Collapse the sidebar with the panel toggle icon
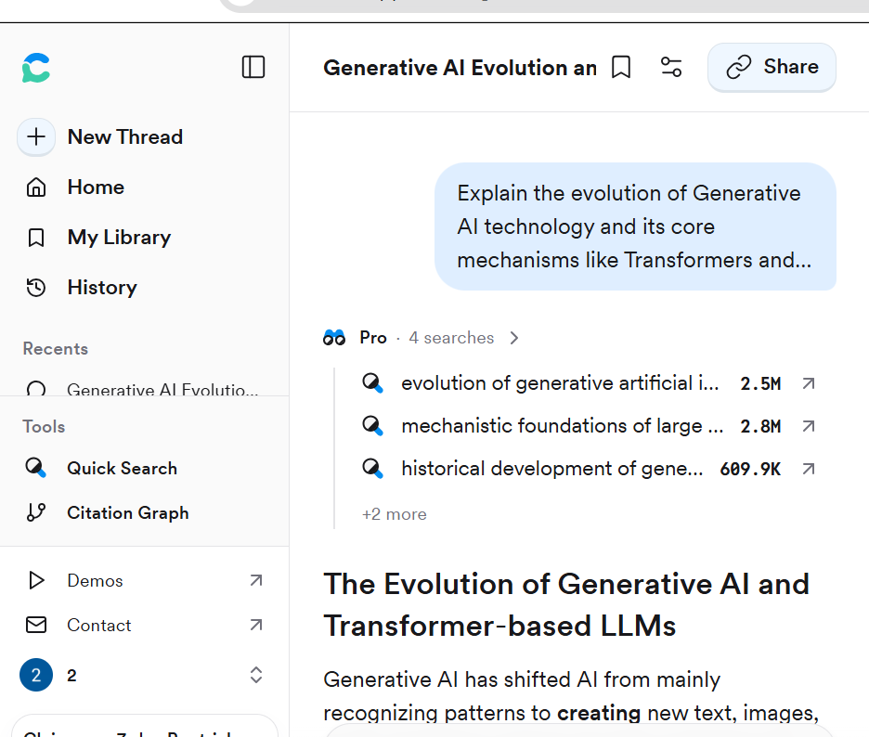 (x=253, y=67)
